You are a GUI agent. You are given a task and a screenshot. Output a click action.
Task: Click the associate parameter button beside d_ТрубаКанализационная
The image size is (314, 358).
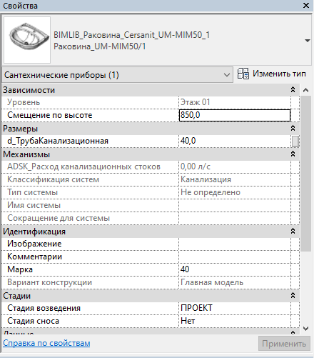click(x=295, y=141)
